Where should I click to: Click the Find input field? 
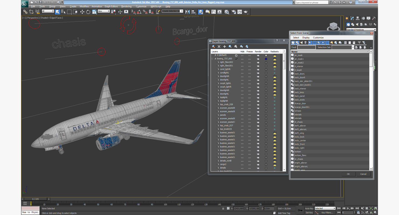pyautogui.click(x=306, y=47)
